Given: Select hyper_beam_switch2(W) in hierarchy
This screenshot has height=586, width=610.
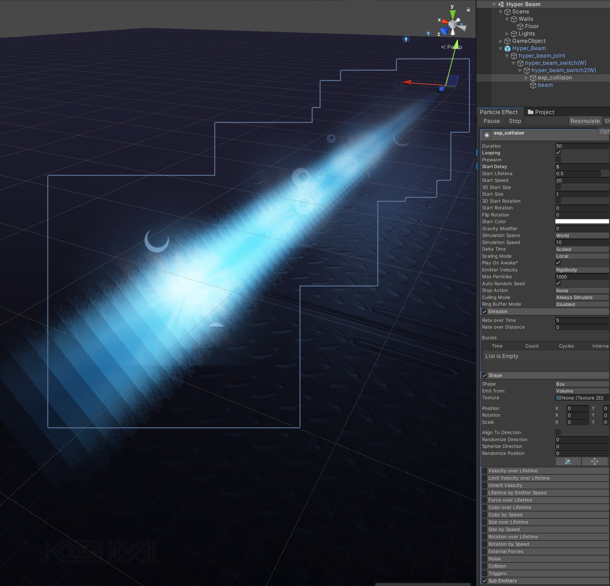Looking at the screenshot, I should pos(564,70).
